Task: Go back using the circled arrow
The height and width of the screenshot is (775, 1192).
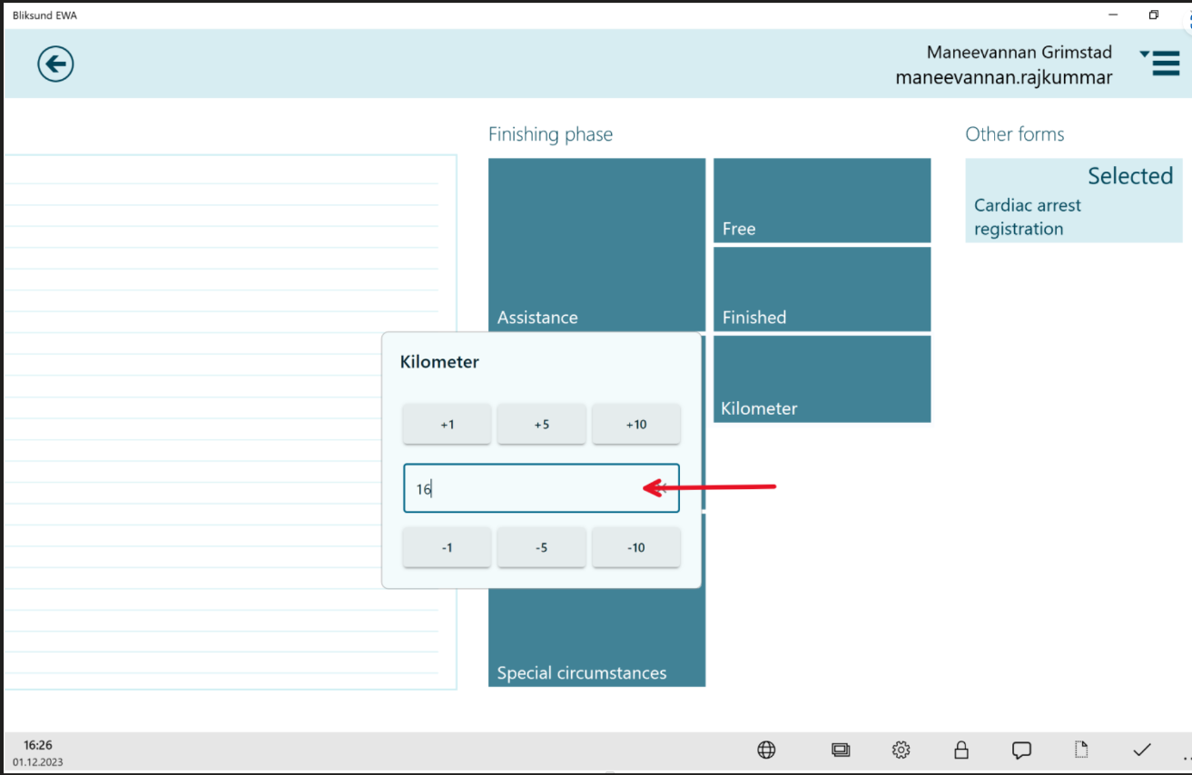Action: tap(55, 64)
